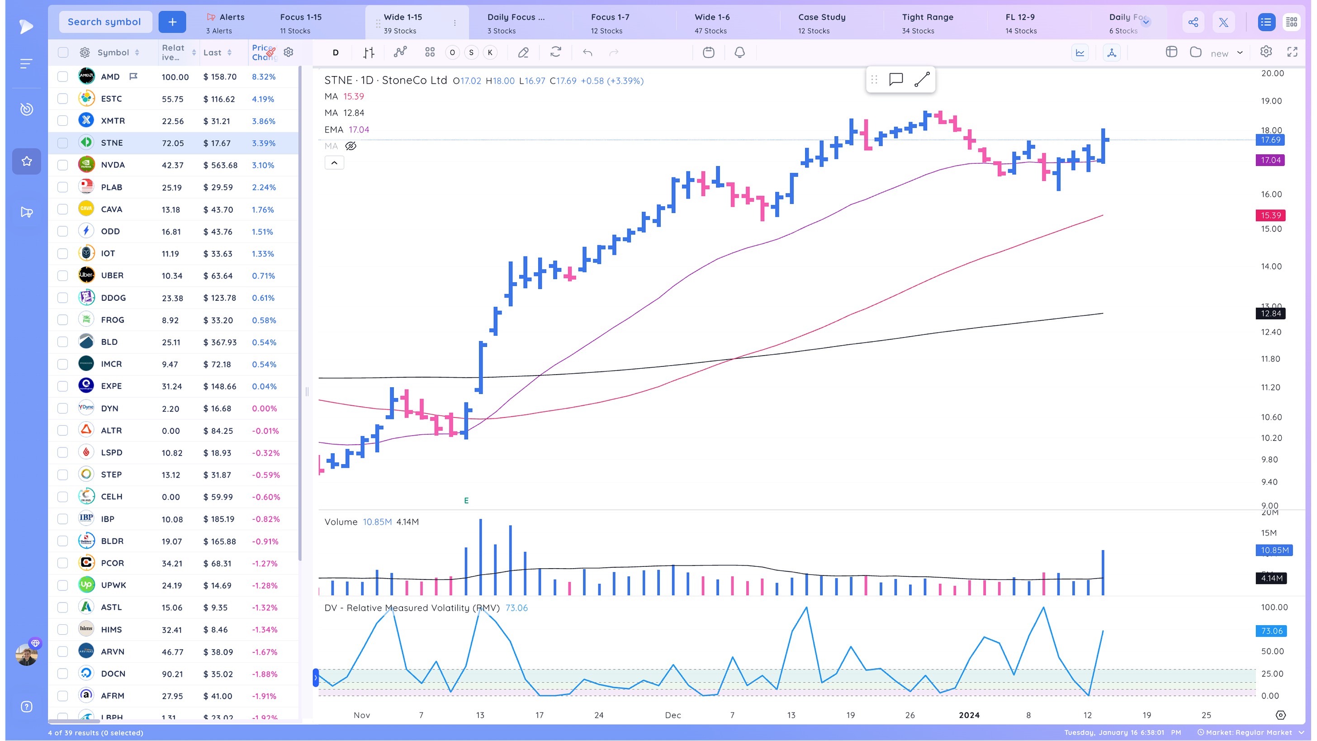Expand Market: Regular Market status dropdown
1317x741 pixels.
pyautogui.click(x=1250, y=732)
